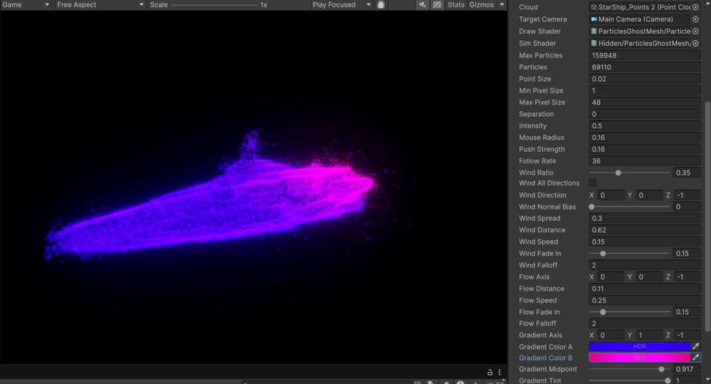Expand the Gizmos dropdown arrow

coord(502,5)
